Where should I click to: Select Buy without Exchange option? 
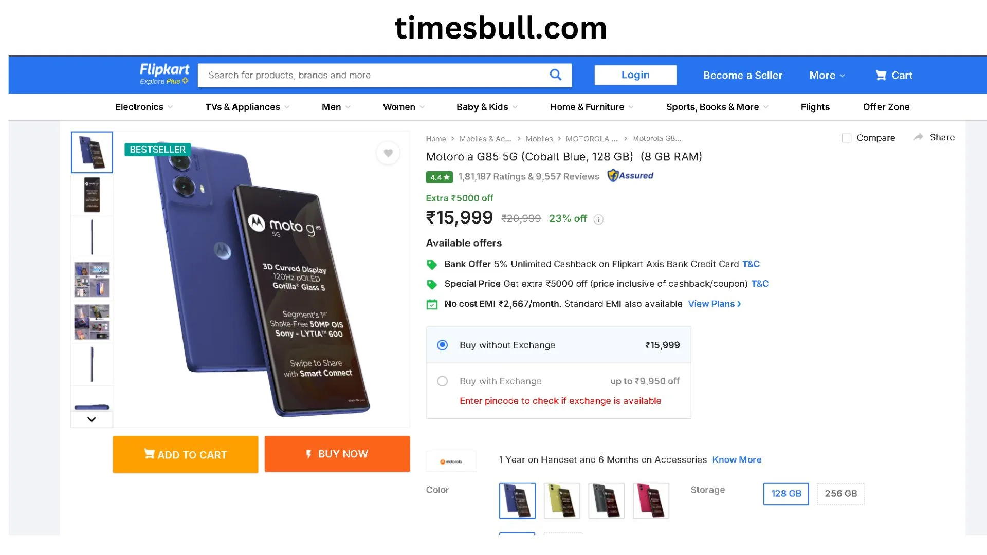(442, 345)
